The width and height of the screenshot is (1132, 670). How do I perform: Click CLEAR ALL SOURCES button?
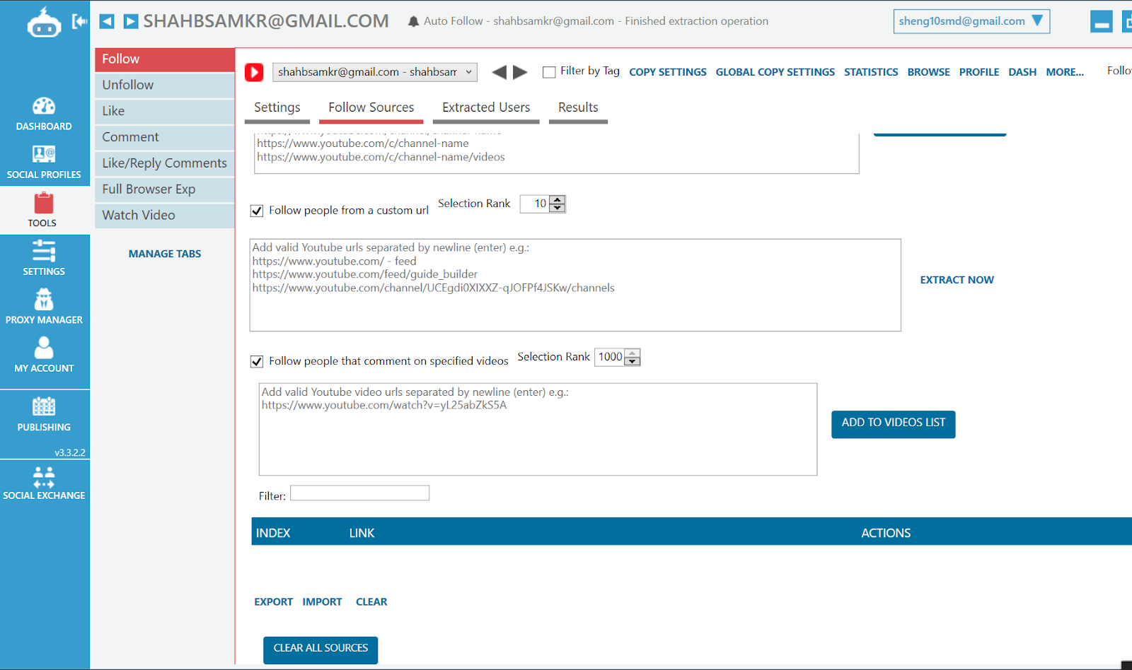[x=320, y=650]
